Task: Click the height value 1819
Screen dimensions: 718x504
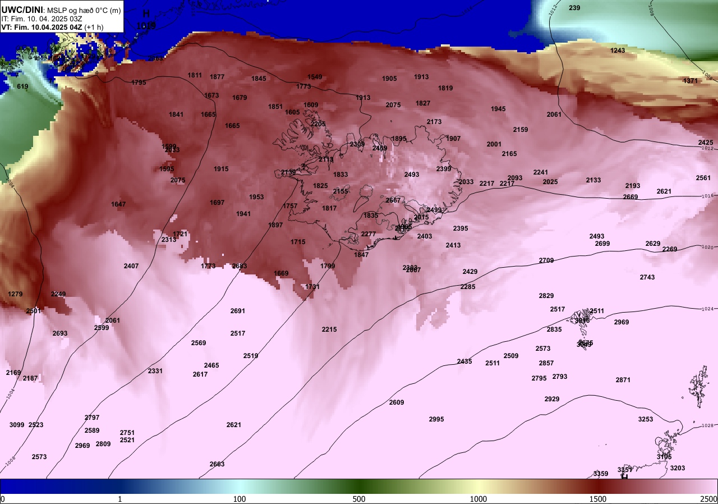Action: pyautogui.click(x=445, y=88)
